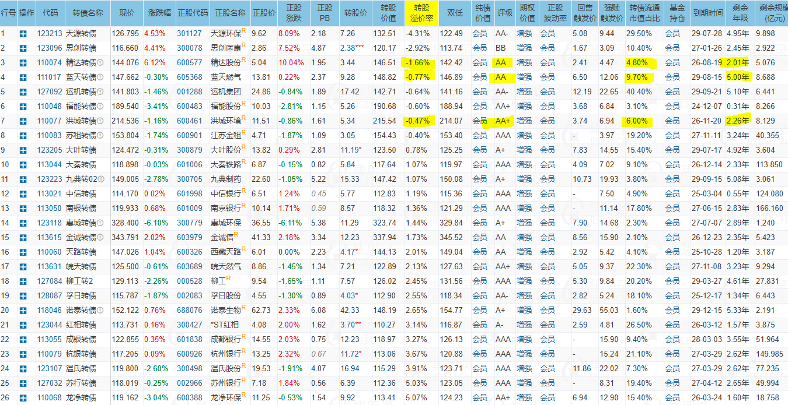Click the plus icon for 运机转债 row
The height and width of the screenshot is (405, 788).
pyautogui.click(x=23, y=92)
